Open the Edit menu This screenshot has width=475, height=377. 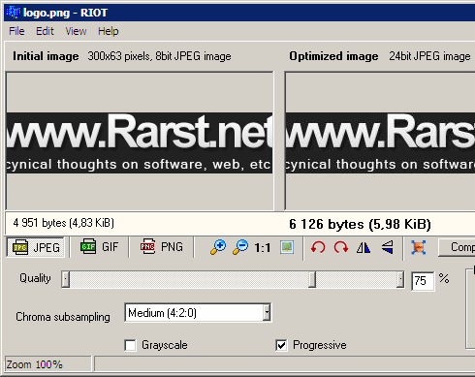point(45,31)
